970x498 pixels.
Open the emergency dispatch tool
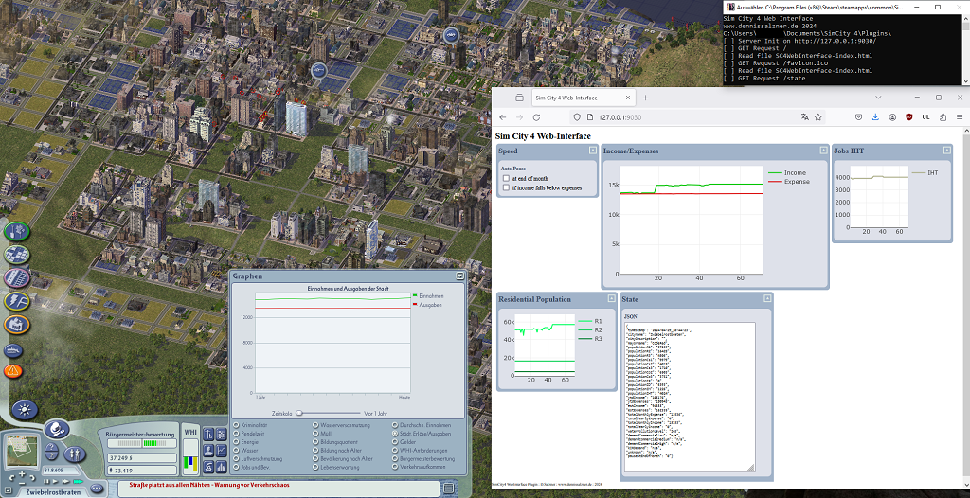pyautogui.click(x=13, y=371)
